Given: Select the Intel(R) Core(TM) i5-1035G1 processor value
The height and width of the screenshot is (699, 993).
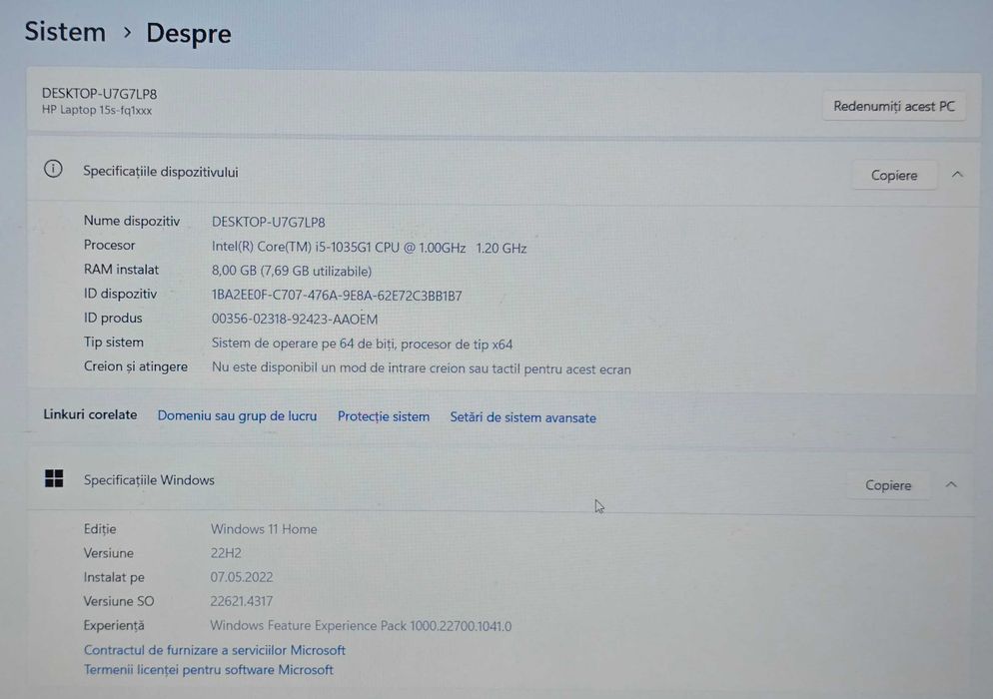Looking at the screenshot, I should click(x=370, y=248).
